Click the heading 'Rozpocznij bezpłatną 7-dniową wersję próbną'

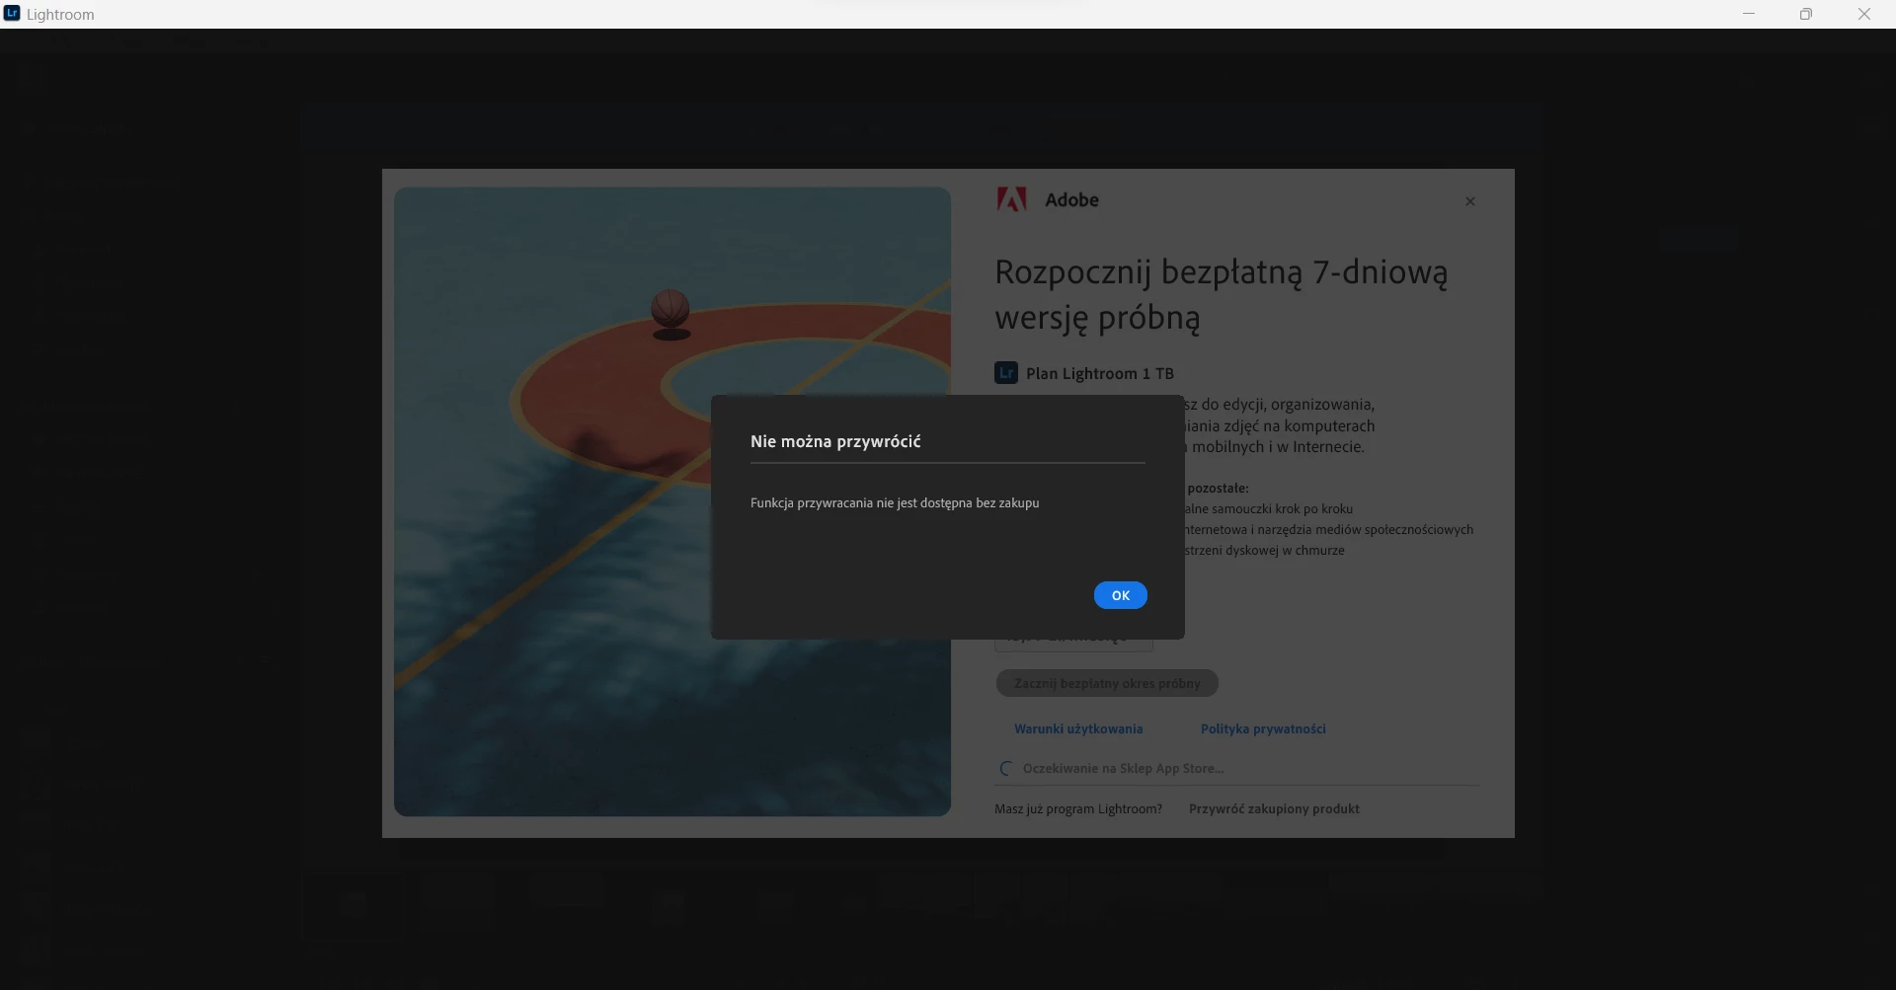[x=1222, y=294]
